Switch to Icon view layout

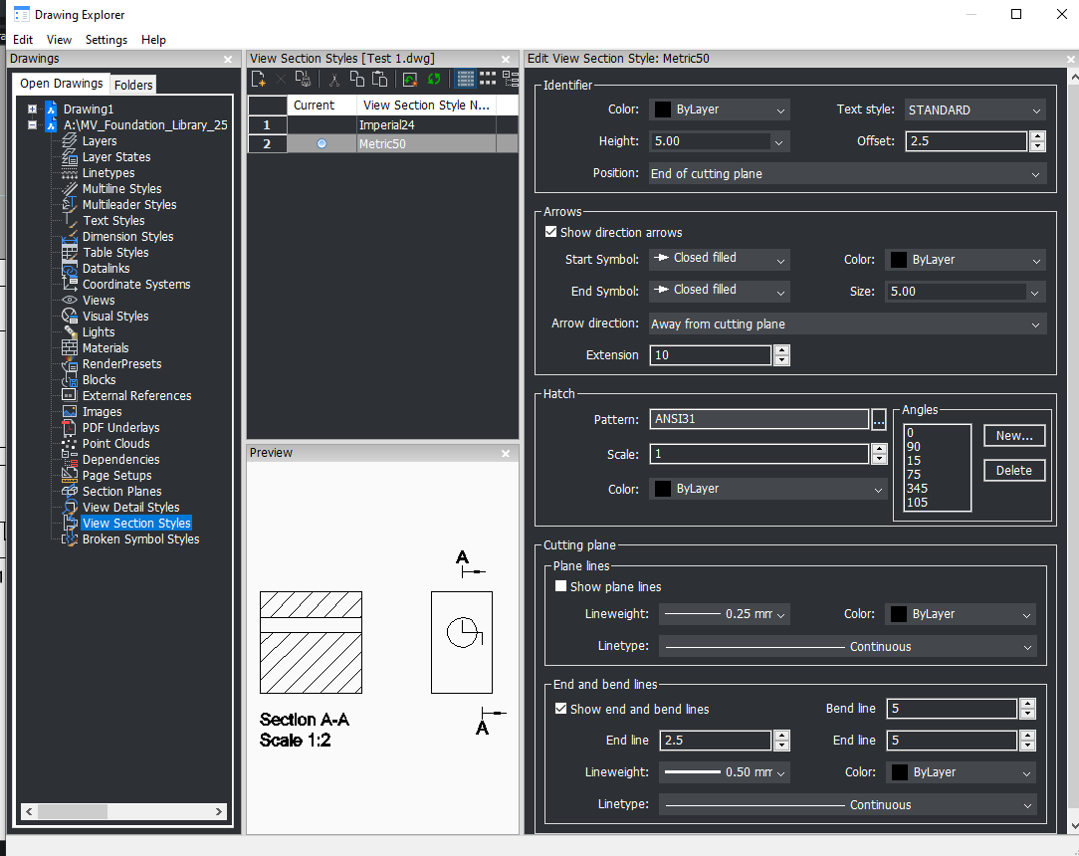pyautogui.click(x=488, y=80)
